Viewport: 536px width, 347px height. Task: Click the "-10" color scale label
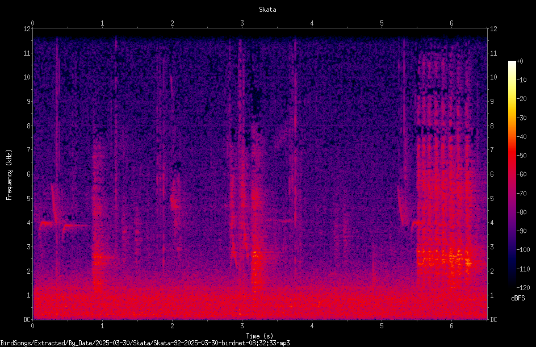(521, 80)
